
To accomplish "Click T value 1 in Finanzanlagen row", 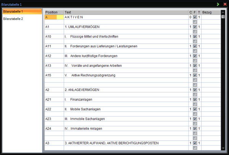I will [x=199, y=99].
